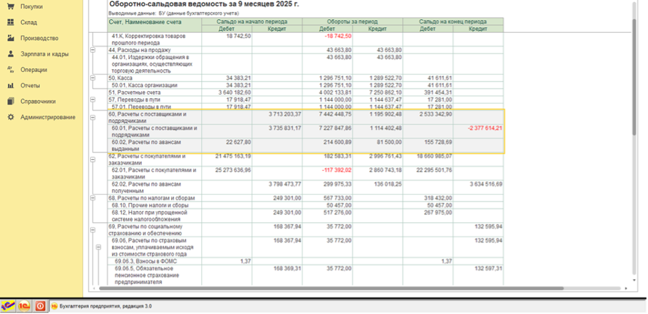Collapse account 68 Расчеты по налогам group
The height and width of the screenshot is (314, 648).
pos(93,198)
